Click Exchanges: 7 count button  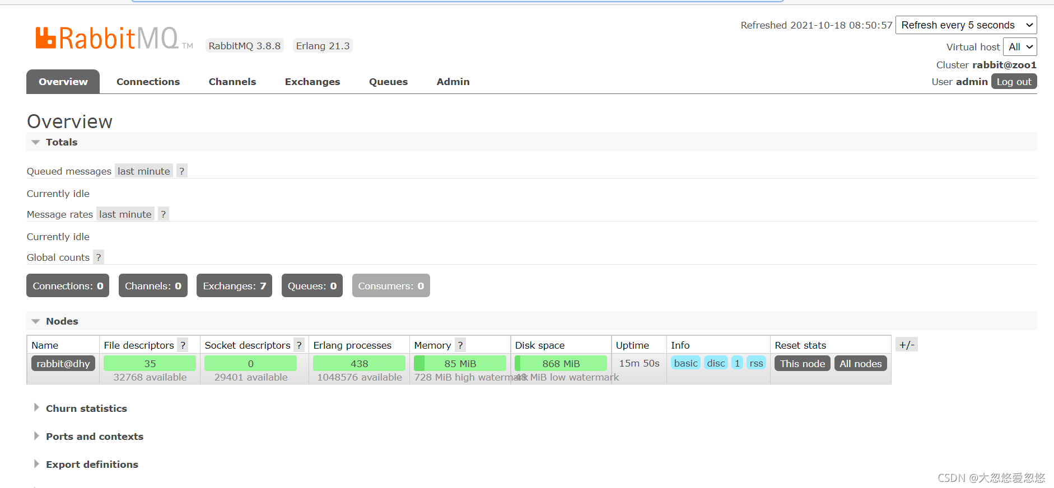[234, 285]
